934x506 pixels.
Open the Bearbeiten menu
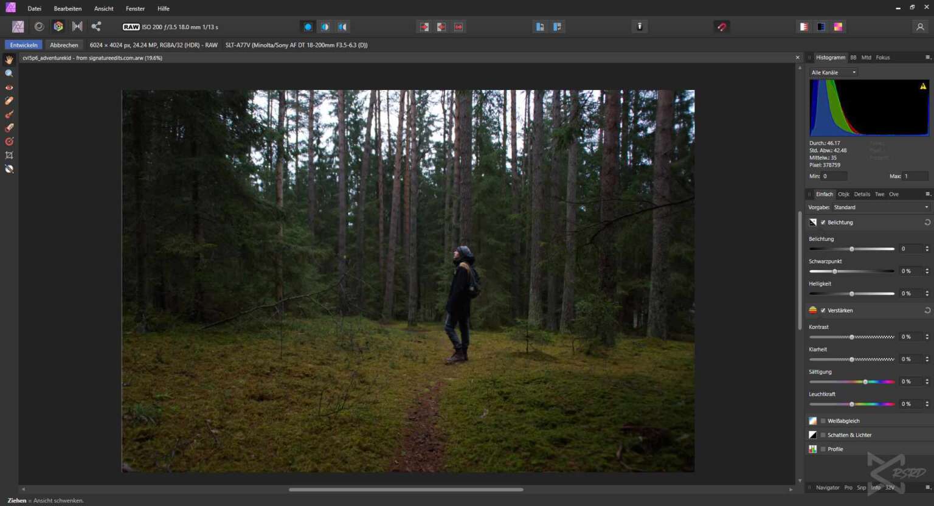(x=67, y=9)
